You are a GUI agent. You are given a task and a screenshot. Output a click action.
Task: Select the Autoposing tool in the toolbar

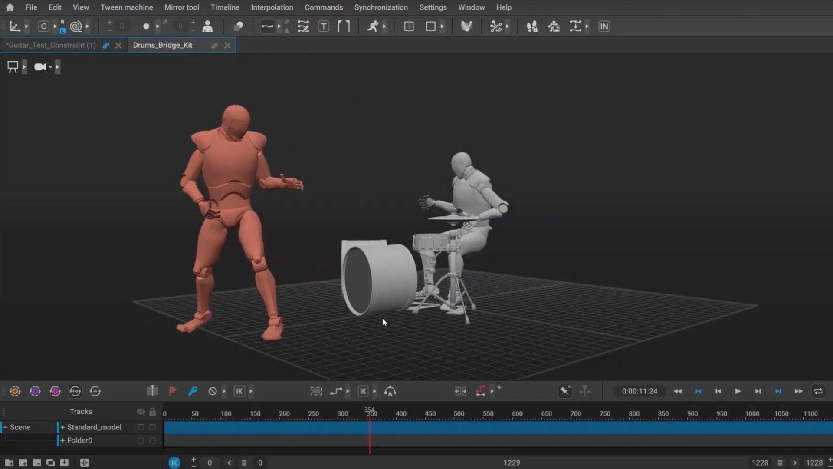click(372, 26)
